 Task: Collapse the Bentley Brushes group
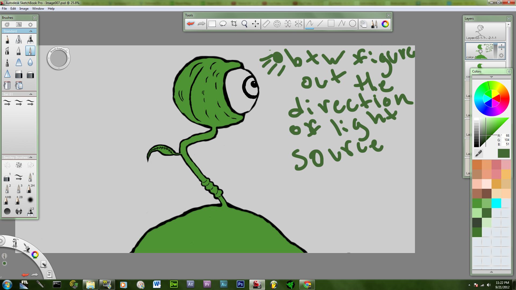[x=31, y=157]
